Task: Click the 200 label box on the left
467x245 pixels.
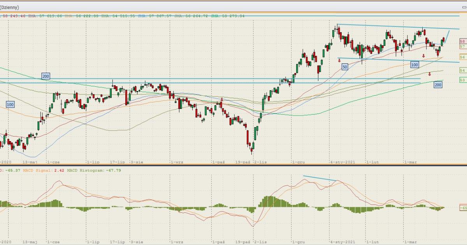Action: click(x=46, y=76)
